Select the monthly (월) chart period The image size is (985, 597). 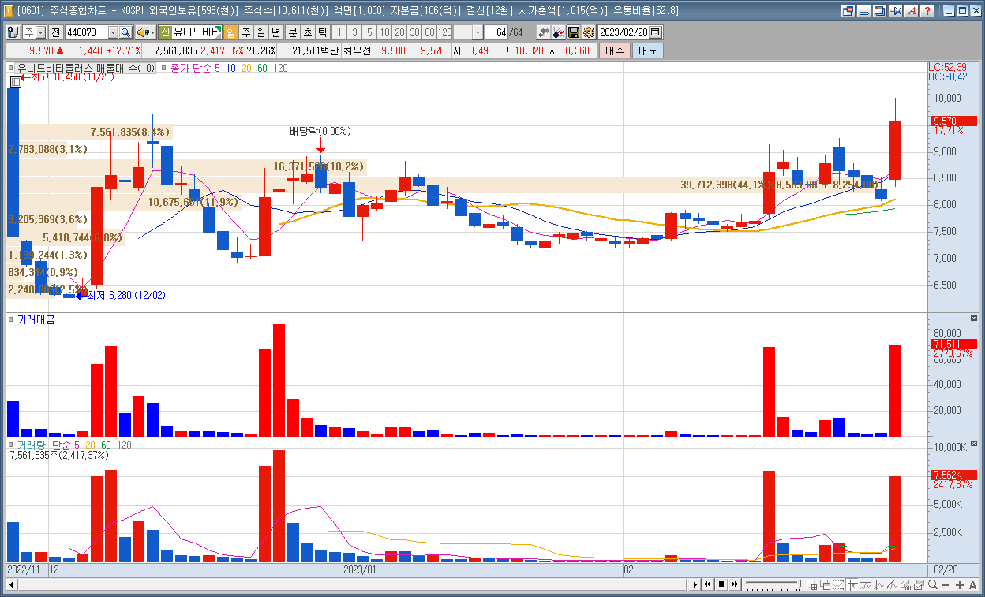pos(260,32)
